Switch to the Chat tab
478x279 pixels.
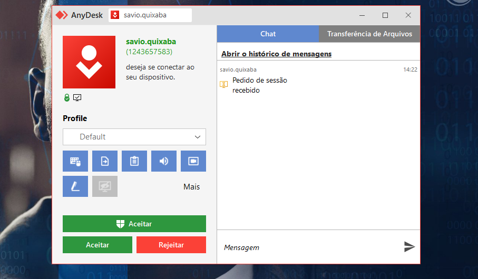[x=268, y=34]
